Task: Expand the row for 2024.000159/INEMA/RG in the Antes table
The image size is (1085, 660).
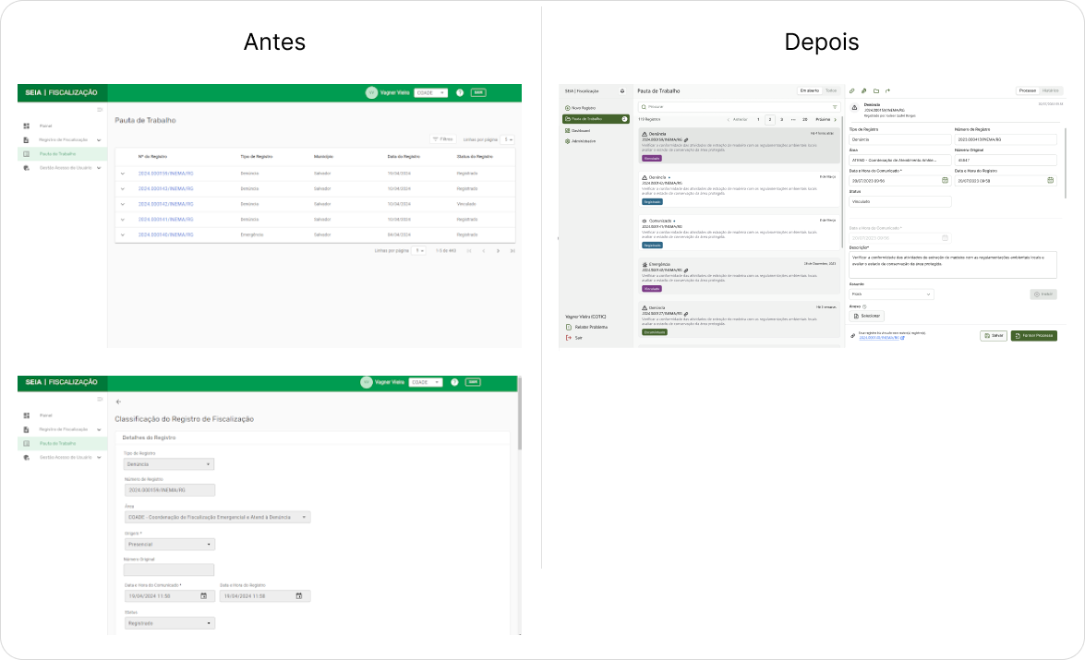Action: click(123, 174)
